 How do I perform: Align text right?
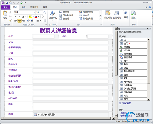23,21
